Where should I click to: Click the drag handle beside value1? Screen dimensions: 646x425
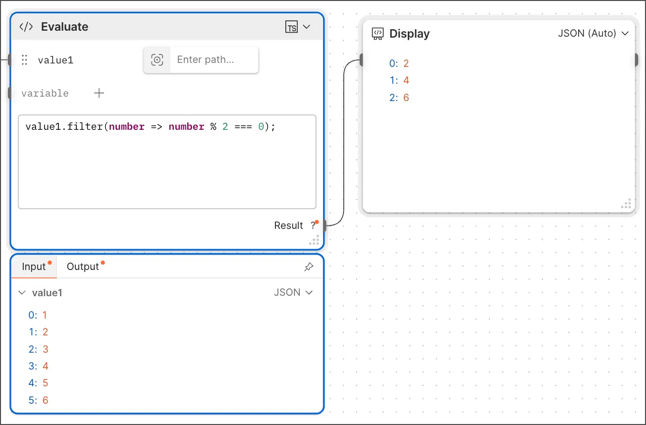[x=25, y=60]
